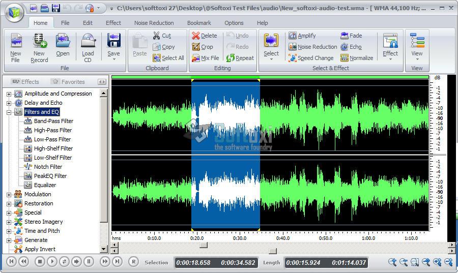Viewport: 458px width, 273px height.
Task: Start a New Record
Action: [x=39, y=48]
